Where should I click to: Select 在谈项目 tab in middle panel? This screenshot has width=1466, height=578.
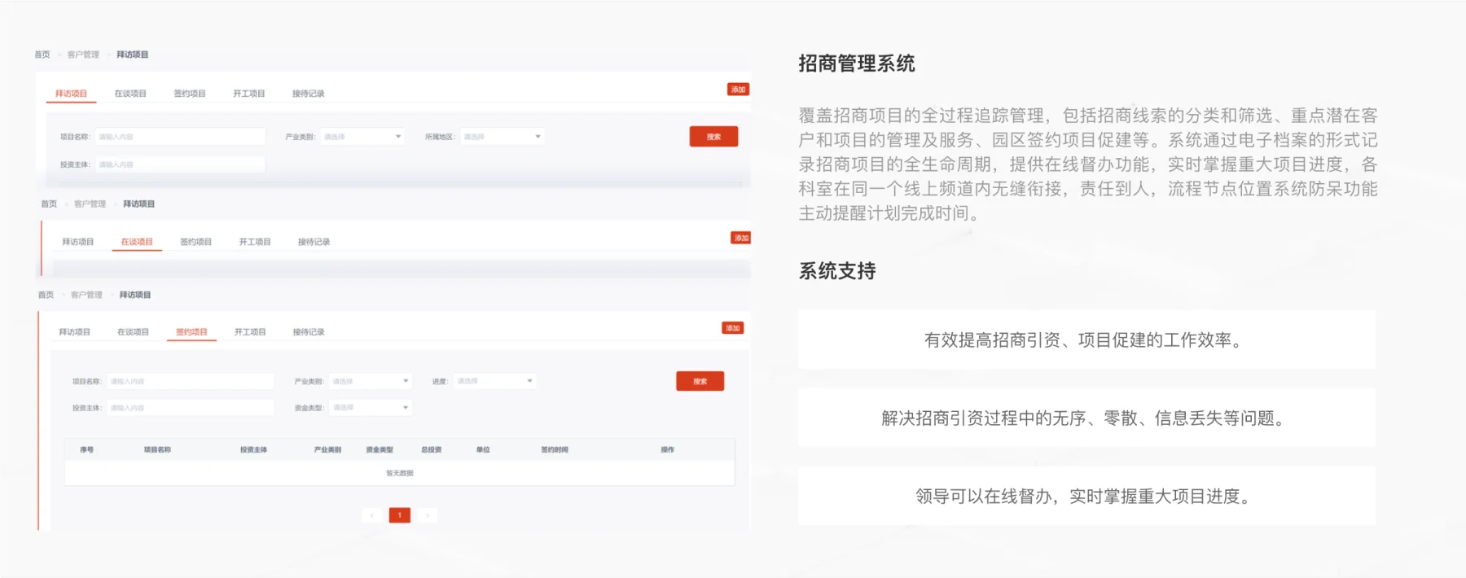pyautogui.click(x=137, y=242)
